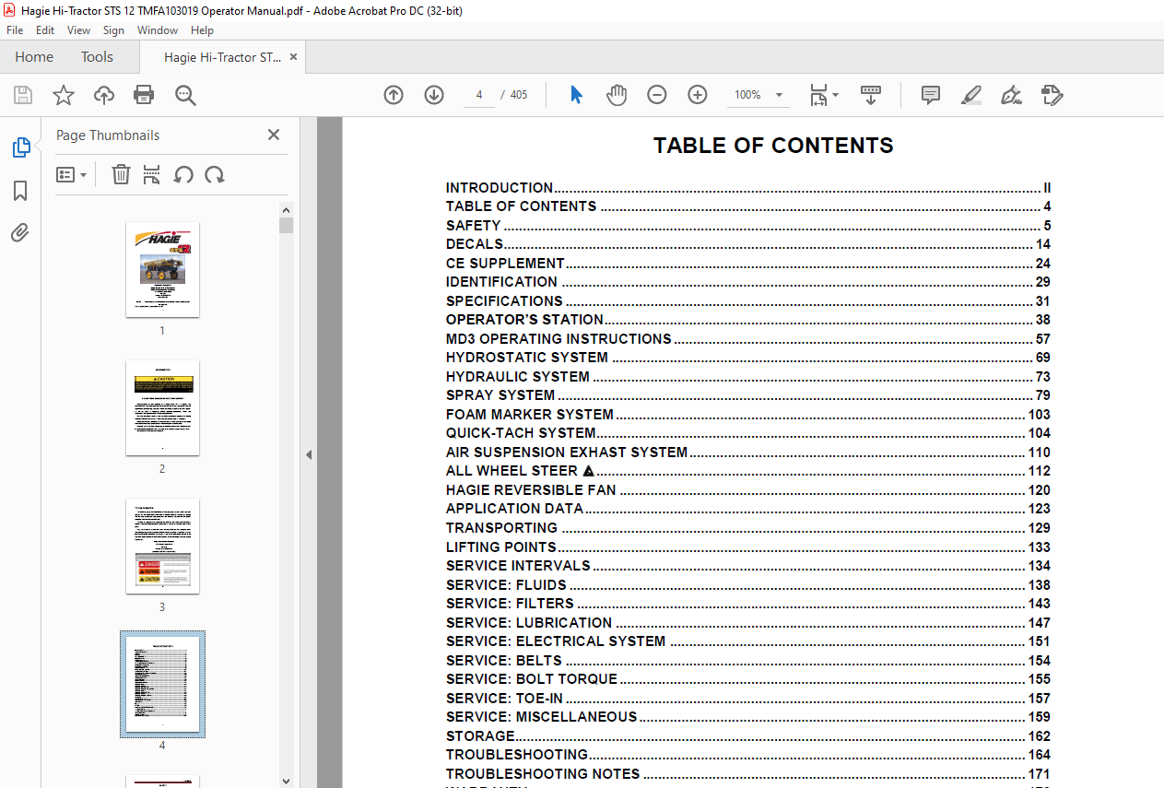Add a comment with sticky note icon
Image resolution: width=1164 pixels, height=788 pixels.
tap(931, 95)
